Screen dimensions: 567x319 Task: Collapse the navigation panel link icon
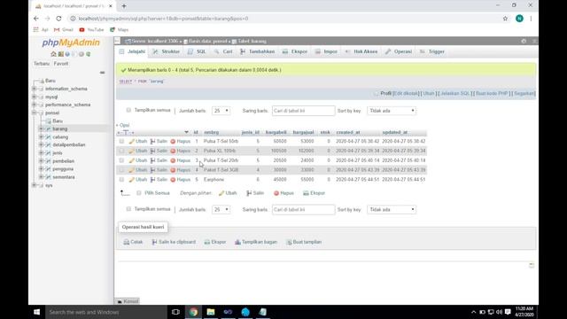pos(103,73)
